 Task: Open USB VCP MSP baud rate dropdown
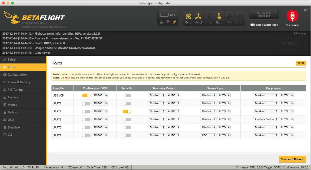[x=100, y=95]
